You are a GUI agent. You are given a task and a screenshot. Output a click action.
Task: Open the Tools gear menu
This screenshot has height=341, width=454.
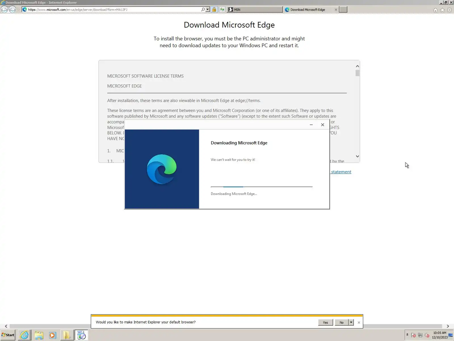[x=449, y=10]
